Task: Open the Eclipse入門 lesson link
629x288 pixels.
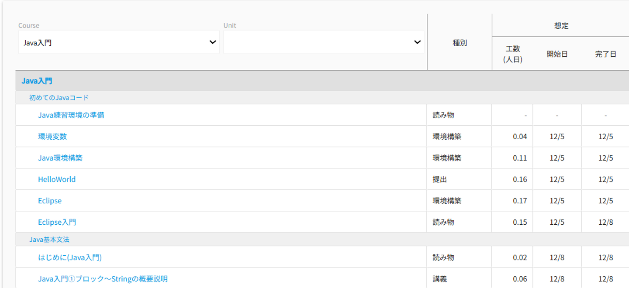Action: pyautogui.click(x=57, y=222)
